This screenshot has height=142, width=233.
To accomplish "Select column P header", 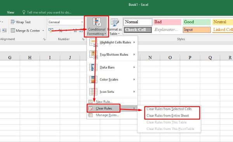I will [190, 57].
